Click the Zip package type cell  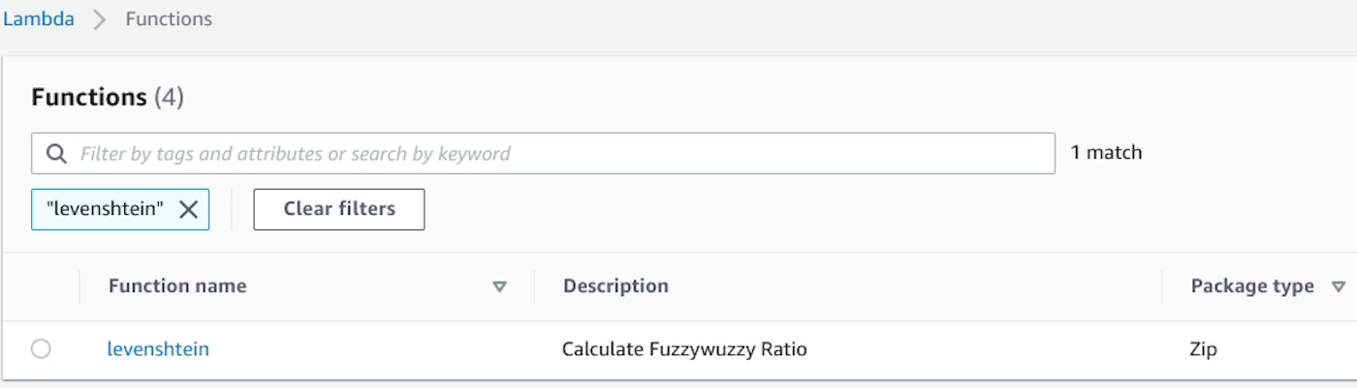pyautogui.click(x=1203, y=349)
